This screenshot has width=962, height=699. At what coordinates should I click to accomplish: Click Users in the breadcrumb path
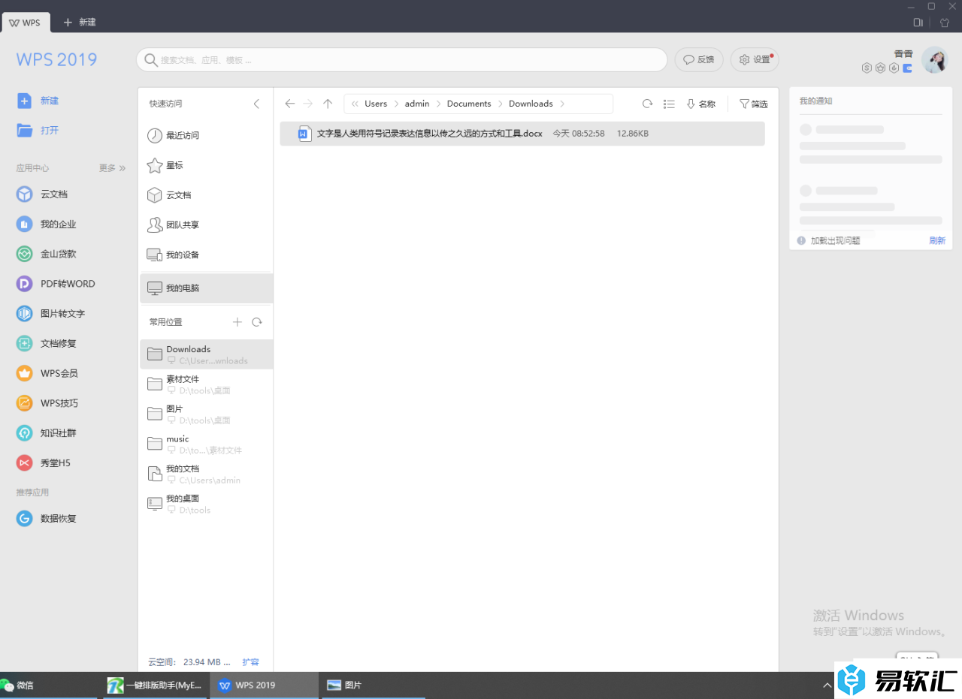click(376, 104)
